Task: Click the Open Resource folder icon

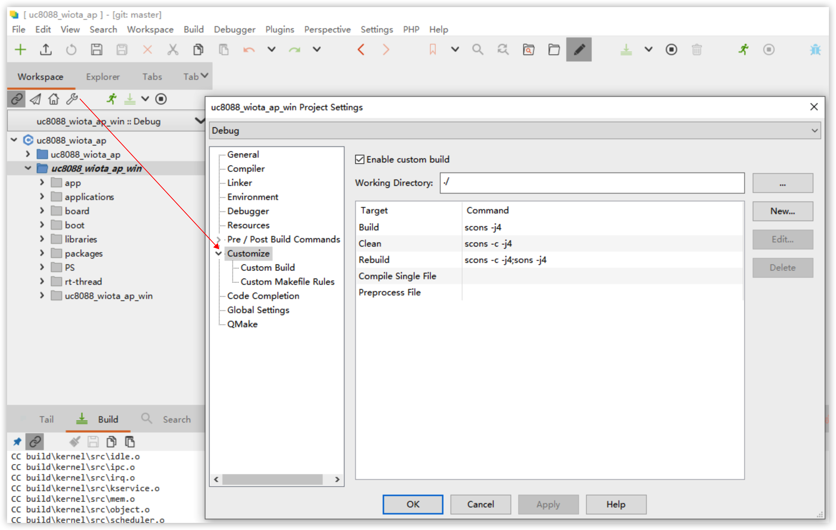Action: [554, 49]
